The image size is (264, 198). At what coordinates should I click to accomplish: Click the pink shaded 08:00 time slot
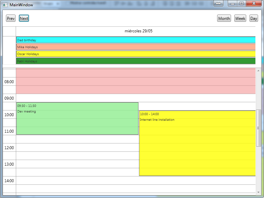click(136, 82)
